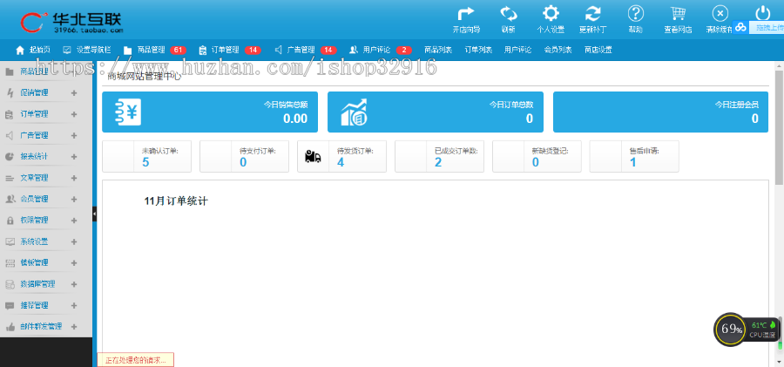Click the pie chart icon for 报表统计
This screenshot has width=784, height=367.
tap(9, 156)
